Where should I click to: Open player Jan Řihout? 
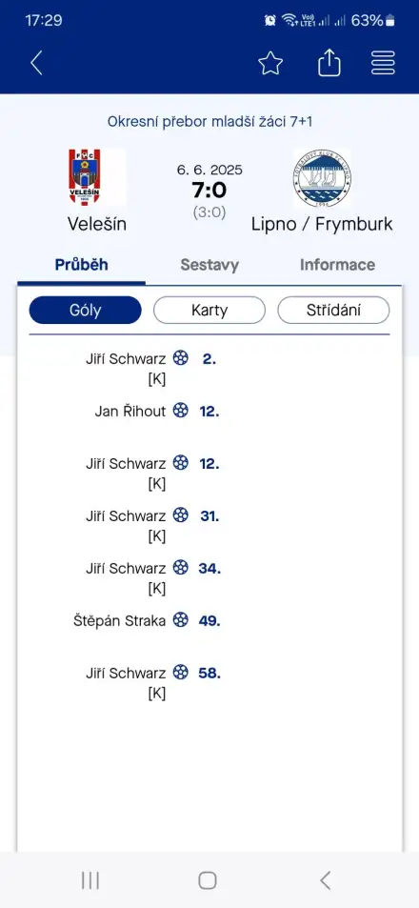[x=130, y=412]
